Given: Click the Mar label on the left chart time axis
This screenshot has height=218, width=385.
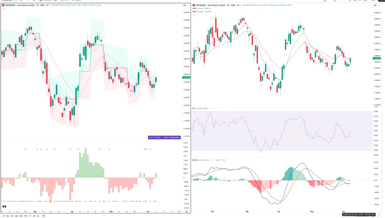Looking at the screenshot, I should pyautogui.click(x=35, y=212).
